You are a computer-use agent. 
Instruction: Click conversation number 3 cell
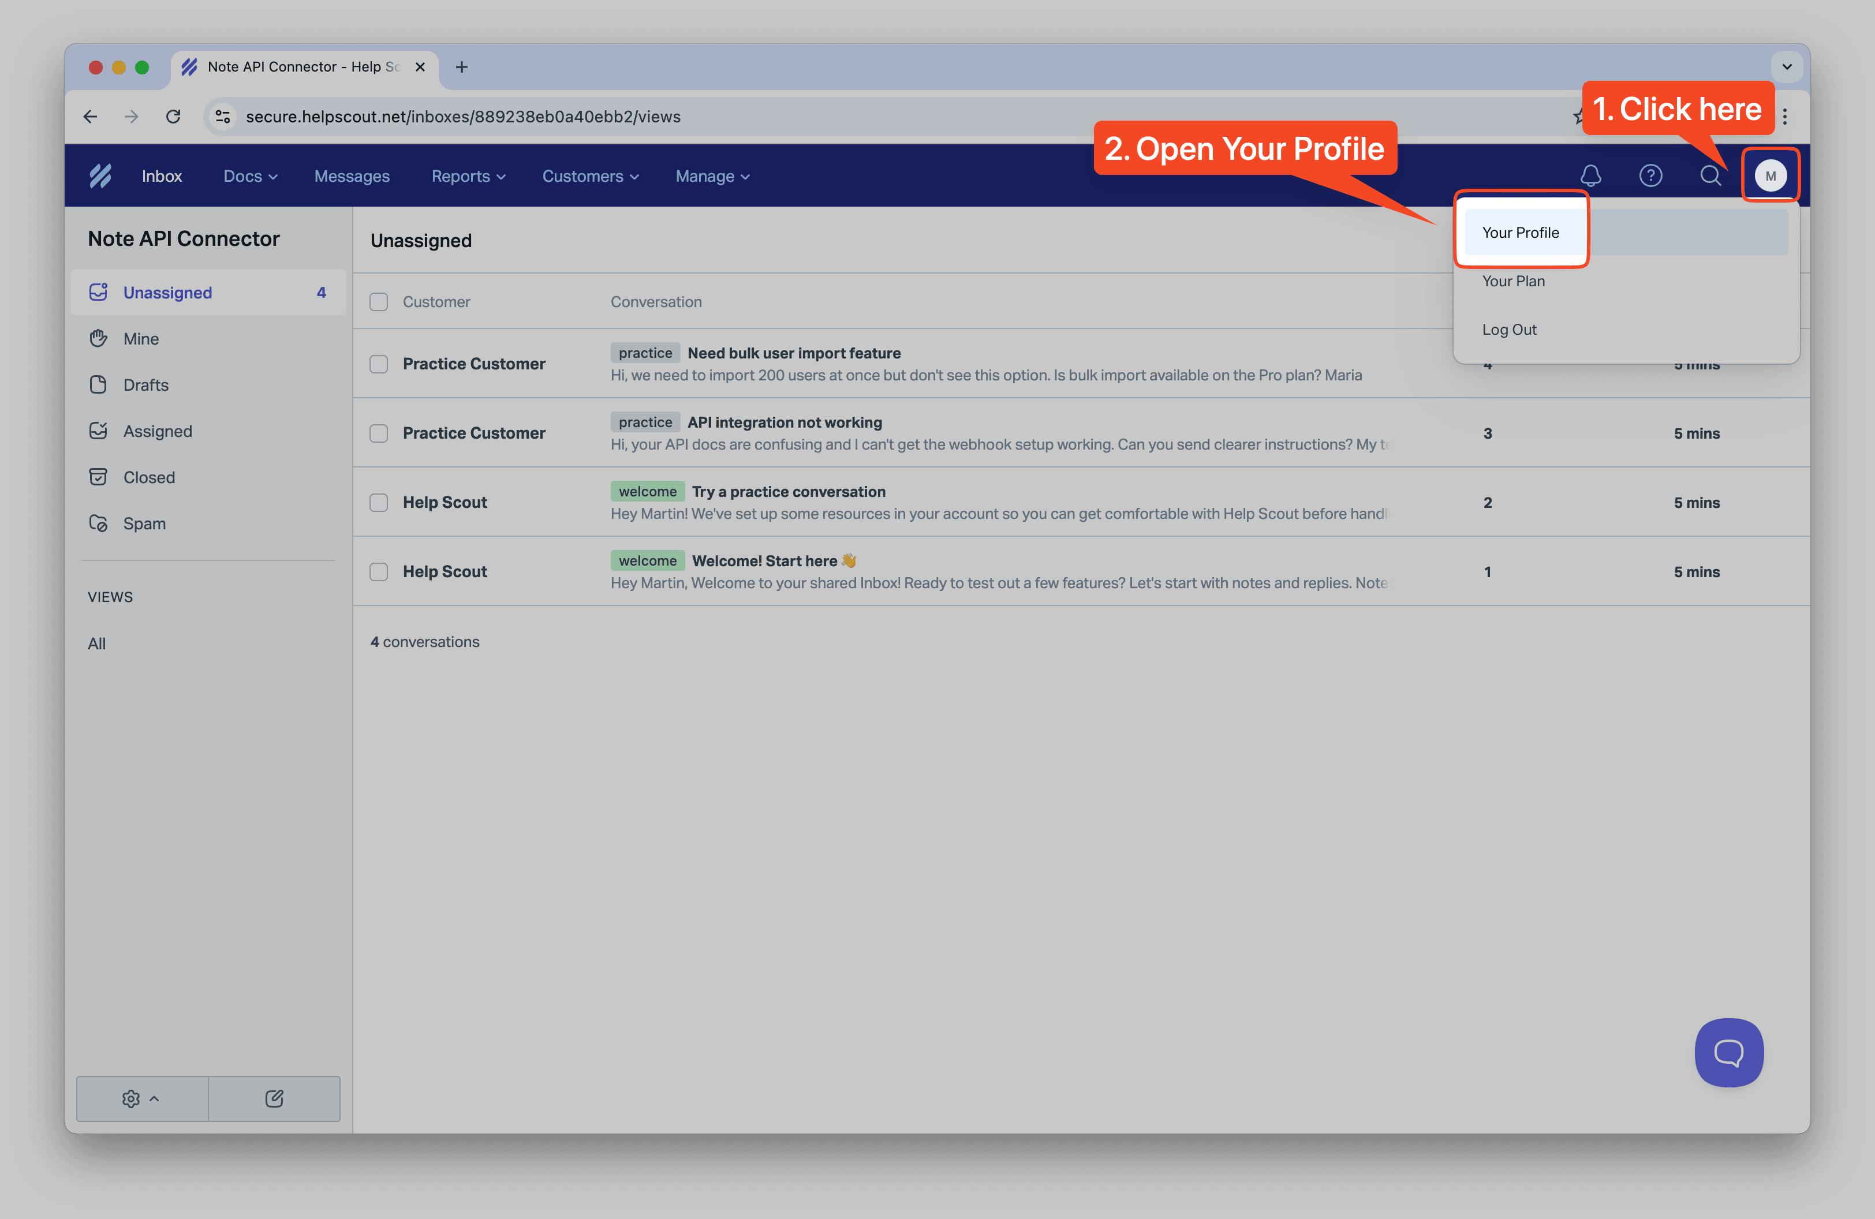(1488, 433)
